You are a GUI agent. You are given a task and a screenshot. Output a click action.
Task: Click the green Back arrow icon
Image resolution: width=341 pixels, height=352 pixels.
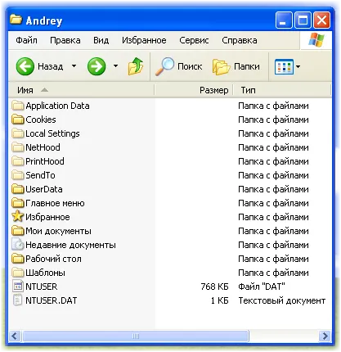click(25, 66)
